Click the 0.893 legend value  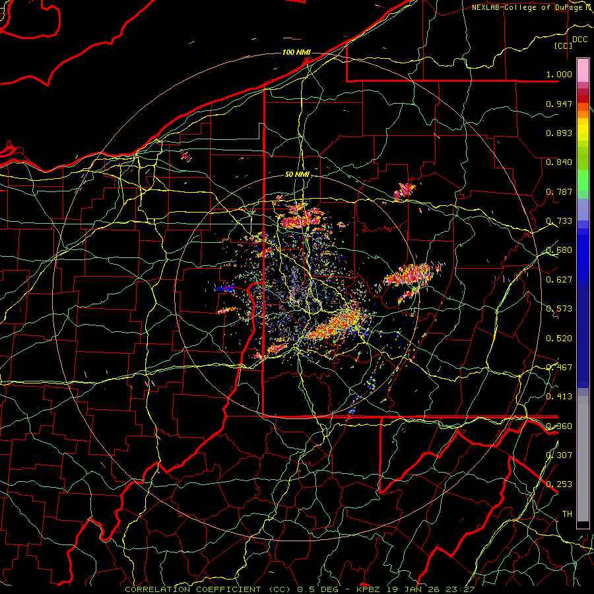tap(559, 133)
